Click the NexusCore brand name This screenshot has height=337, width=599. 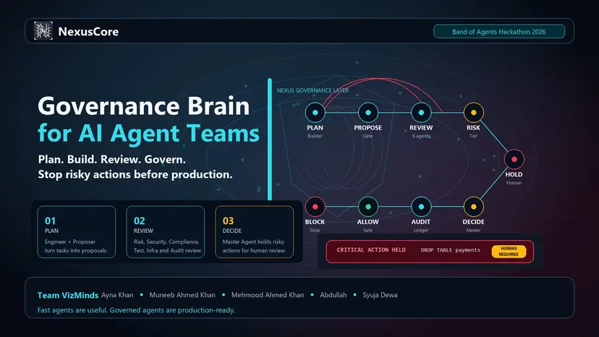click(x=88, y=32)
